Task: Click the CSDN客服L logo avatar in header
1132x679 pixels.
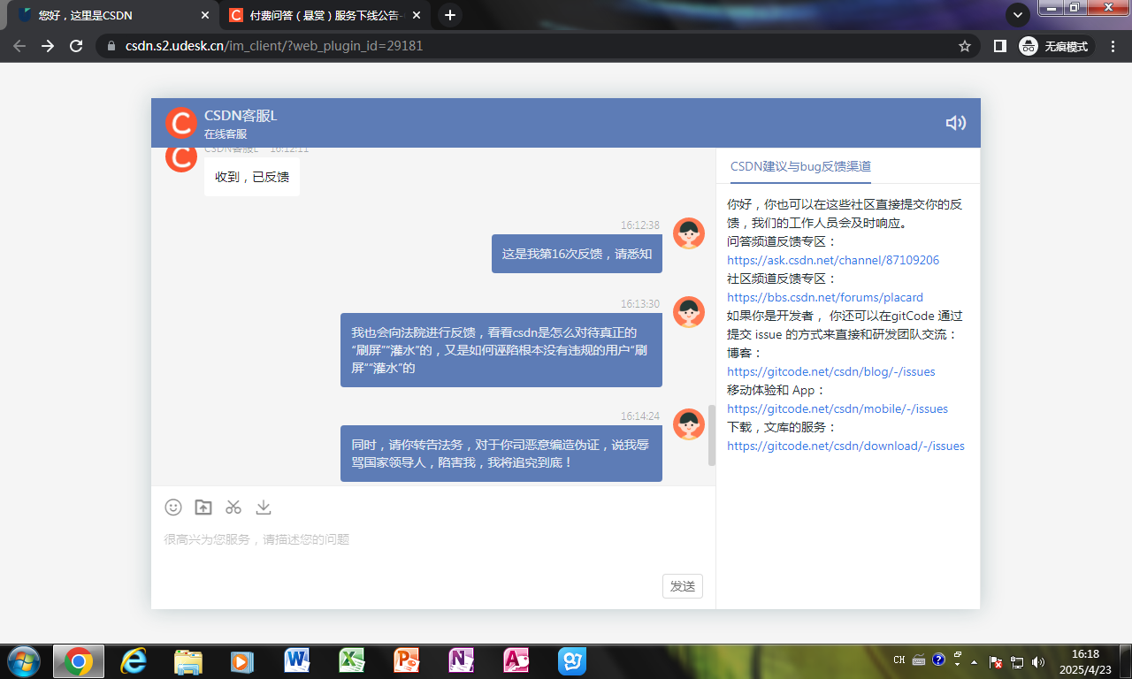Action: 181,123
